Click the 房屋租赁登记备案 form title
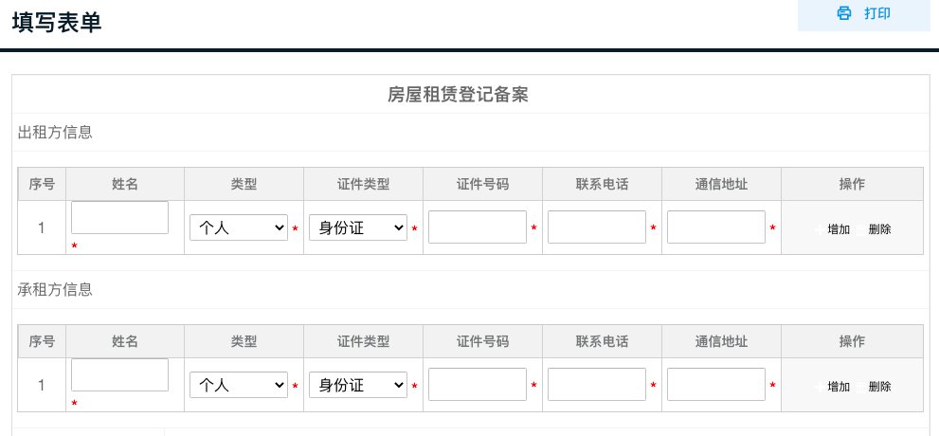This screenshot has height=436, width=939. click(458, 95)
